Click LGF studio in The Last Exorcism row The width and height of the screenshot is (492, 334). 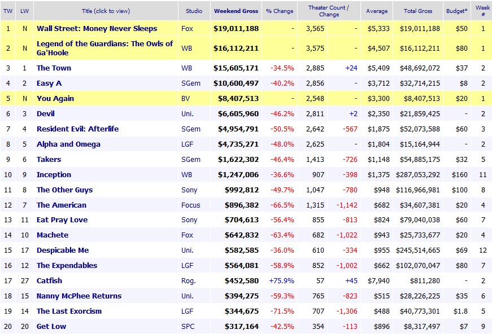pos(188,311)
